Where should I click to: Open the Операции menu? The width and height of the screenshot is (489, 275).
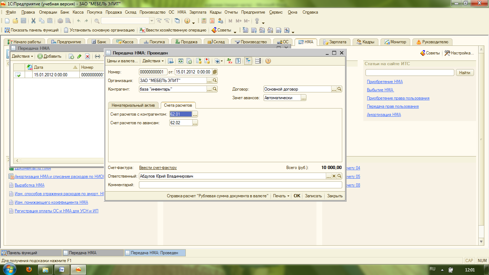point(48,12)
